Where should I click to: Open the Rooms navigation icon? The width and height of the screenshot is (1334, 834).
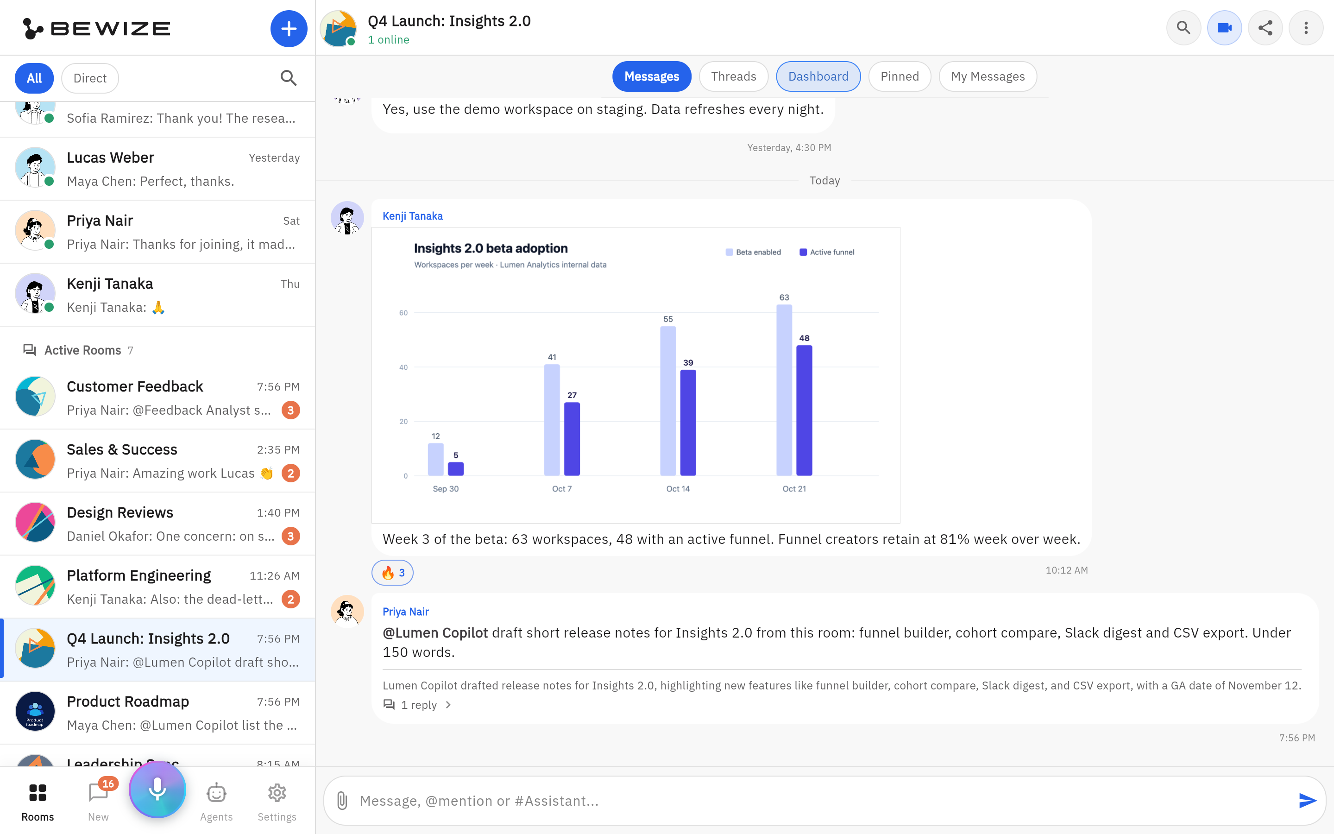(38, 802)
